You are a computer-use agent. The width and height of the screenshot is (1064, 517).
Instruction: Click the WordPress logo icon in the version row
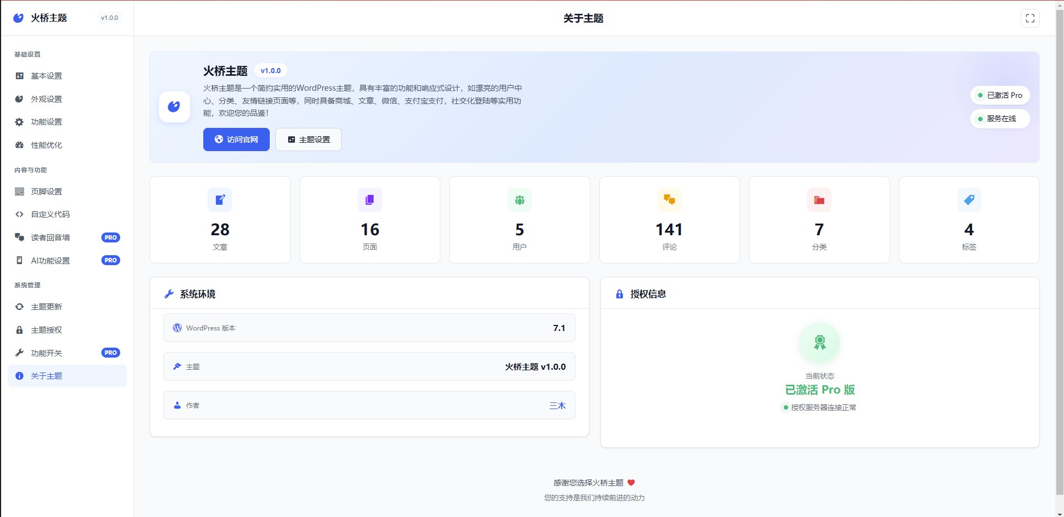click(x=177, y=328)
